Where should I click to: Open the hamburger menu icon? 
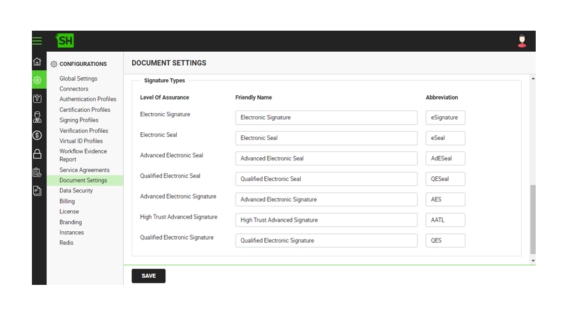click(37, 41)
